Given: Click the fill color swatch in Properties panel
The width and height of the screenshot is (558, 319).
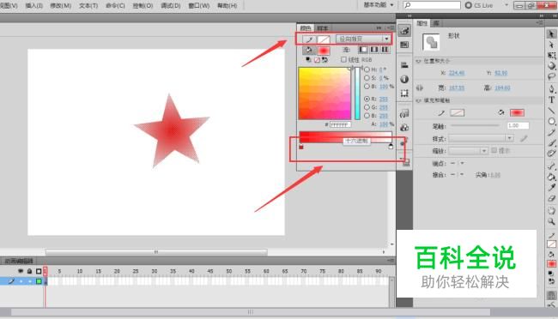Looking at the screenshot, I should coord(517,112).
